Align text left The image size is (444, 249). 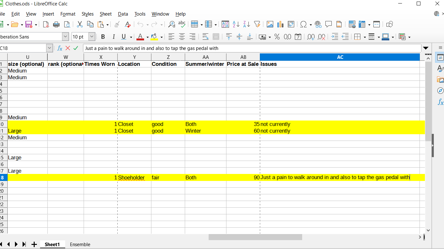click(x=171, y=37)
